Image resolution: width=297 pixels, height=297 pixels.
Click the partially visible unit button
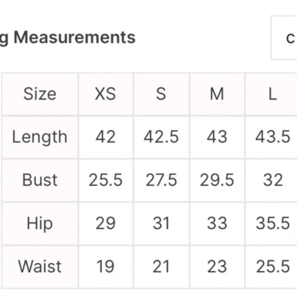(x=284, y=38)
